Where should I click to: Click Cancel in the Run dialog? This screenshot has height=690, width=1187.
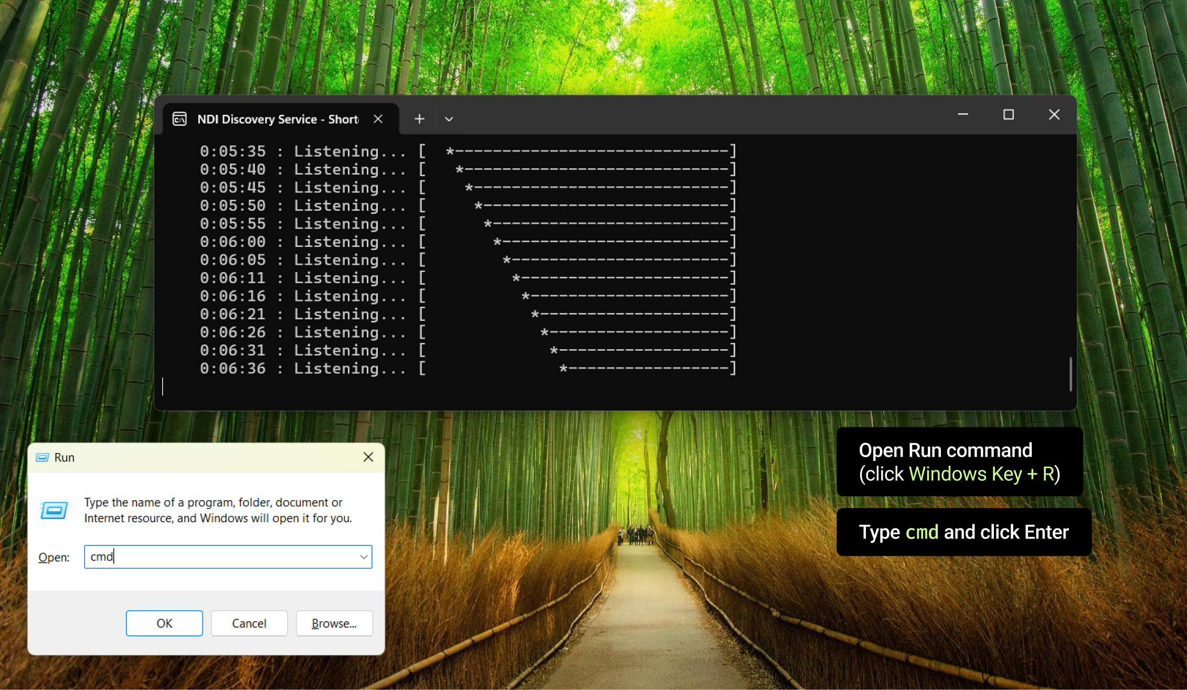coord(249,623)
